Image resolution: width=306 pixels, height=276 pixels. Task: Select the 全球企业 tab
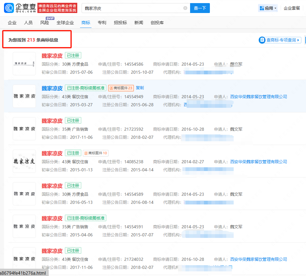65,23
